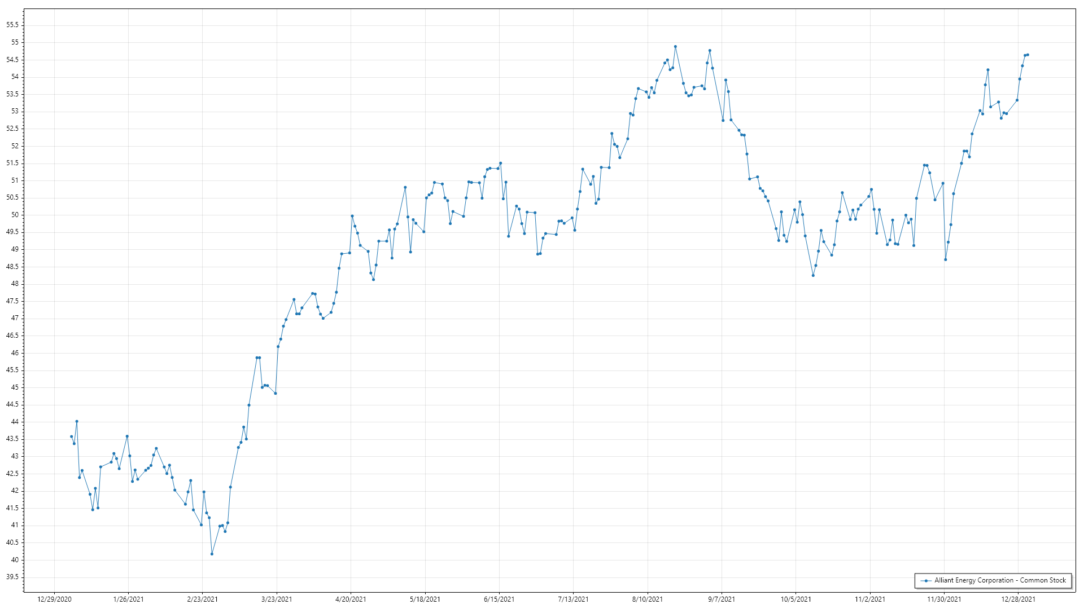This screenshot has height=609, width=1084.
Task: Click the 12/28/2021 x-axis date label
Action: [1018, 599]
